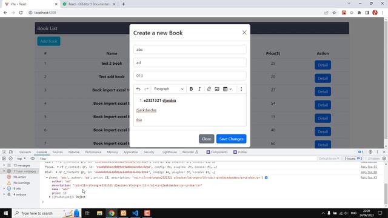The image size is (388, 218).
Task: Click Detail button in row 4
Action: pos(323,105)
